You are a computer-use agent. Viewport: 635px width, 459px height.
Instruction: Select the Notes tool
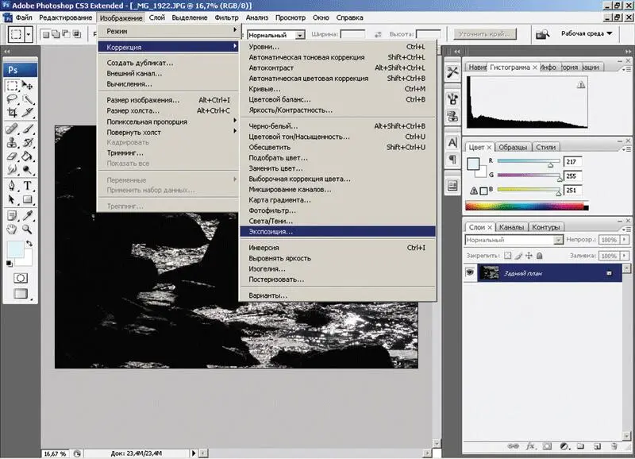pyautogui.click(x=12, y=215)
